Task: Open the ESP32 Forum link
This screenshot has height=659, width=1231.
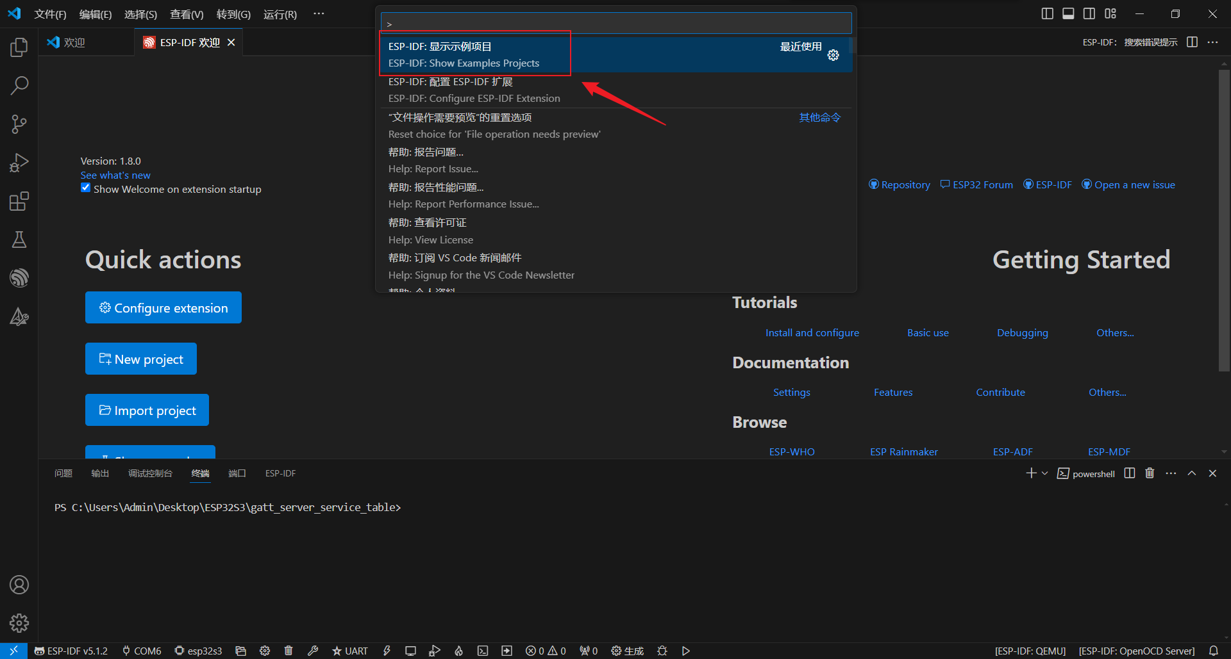Action: (x=976, y=184)
